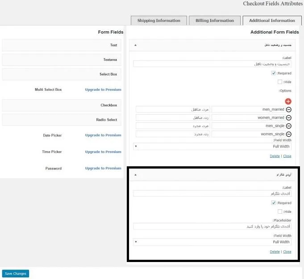Select the Textarea form field item
This screenshot has width=304, height=279.
coord(62,59)
